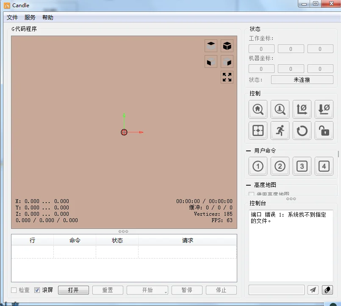The width and height of the screenshot is (341, 306).
Task: Open the 帮助 menu
Action: [x=47, y=17]
